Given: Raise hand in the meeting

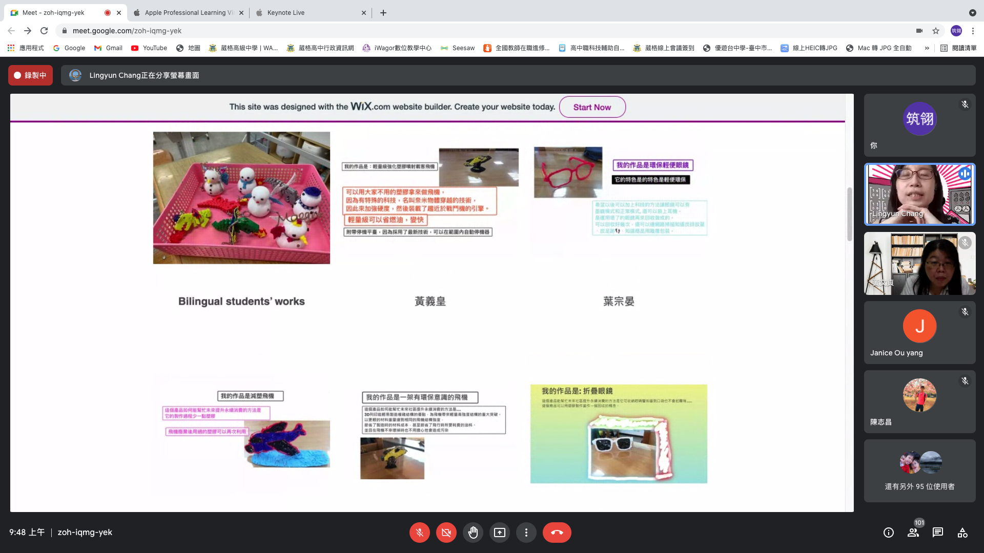Looking at the screenshot, I should [x=473, y=533].
